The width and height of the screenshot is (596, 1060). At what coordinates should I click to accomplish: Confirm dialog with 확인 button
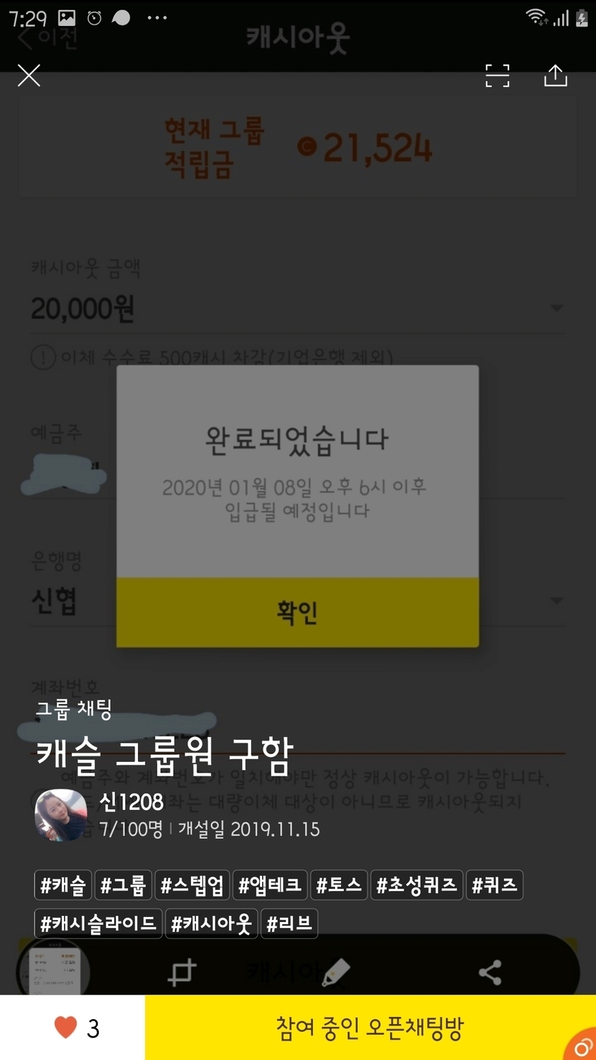297,612
